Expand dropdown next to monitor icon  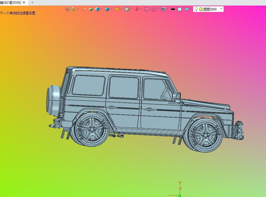click(x=167, y=9)
